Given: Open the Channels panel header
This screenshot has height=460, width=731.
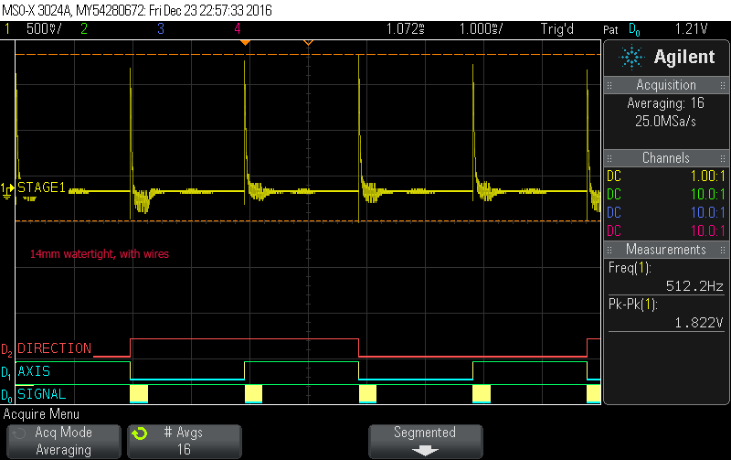Looking at the screenshot, I should tap(666, 158).
